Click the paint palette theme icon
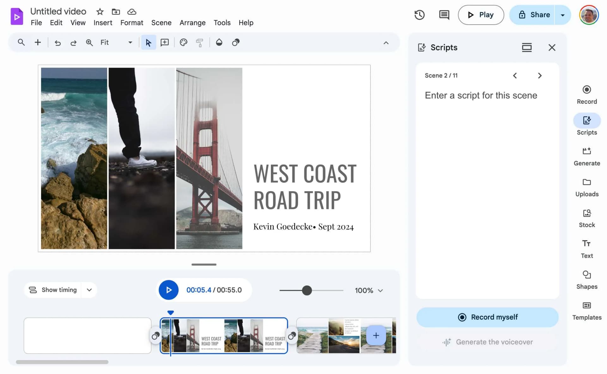This screenshot has width=607, height=374. (183, 42)
